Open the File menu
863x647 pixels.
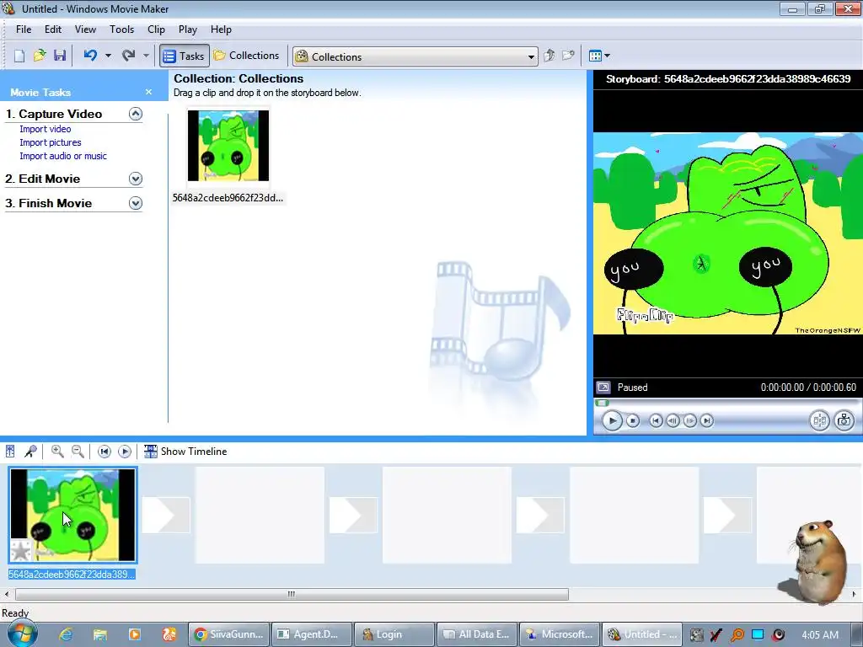point(24,29)
